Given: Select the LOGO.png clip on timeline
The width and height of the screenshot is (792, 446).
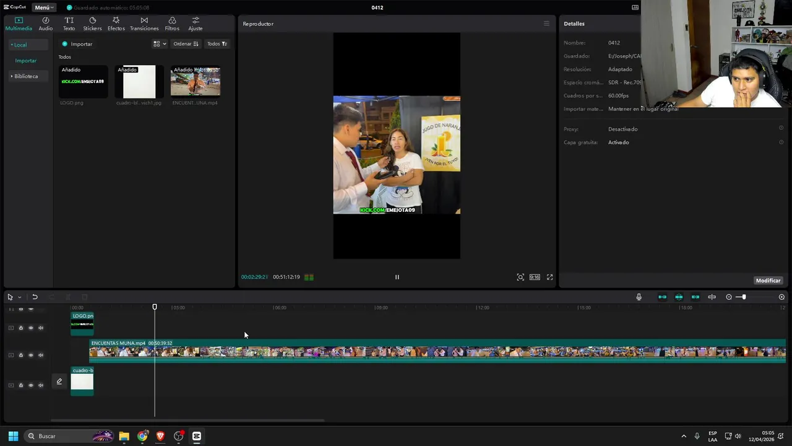Looking at the screenshot, I should pos(82,324).
